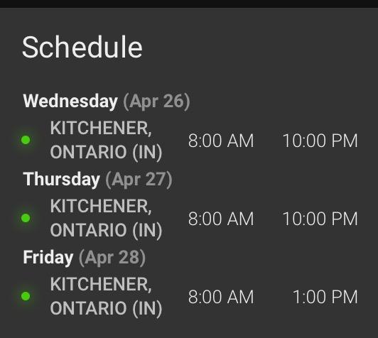Tap Wednesday's 10:00 PM end time

[320, 141]
